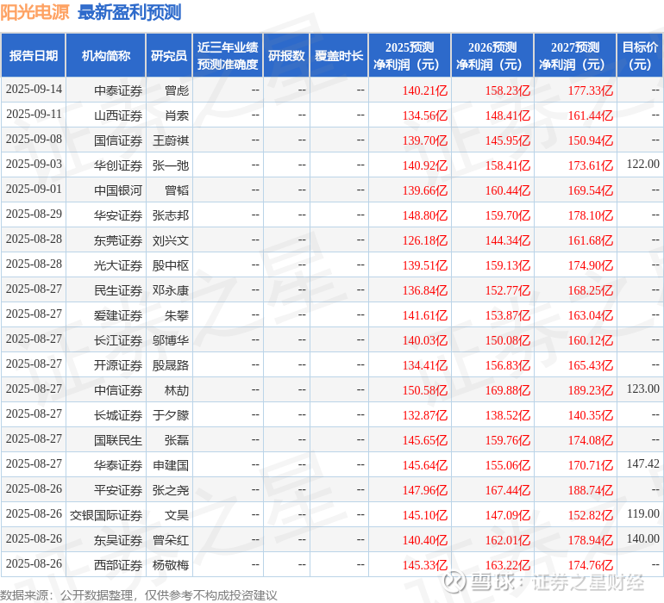Click the 165.43亿 forecast value
The image size is (664, 603).
click(591, 365)
